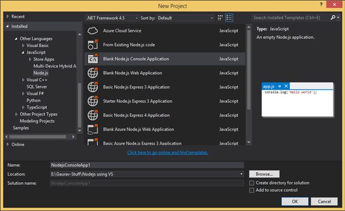Screen dimensions: 345x211
Task: Enable Create directory for solution checkbox
Action: pos(252,183)
